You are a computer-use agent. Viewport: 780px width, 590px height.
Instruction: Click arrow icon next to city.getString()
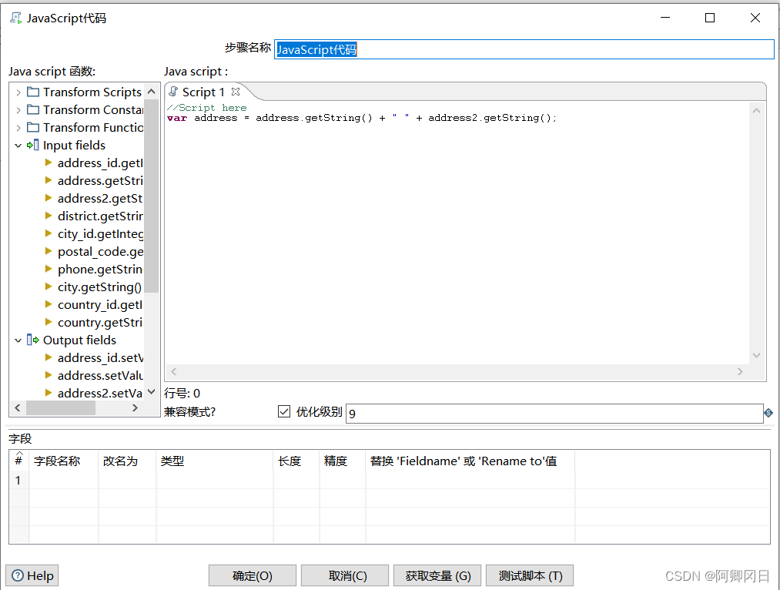[x=49, y=287]
